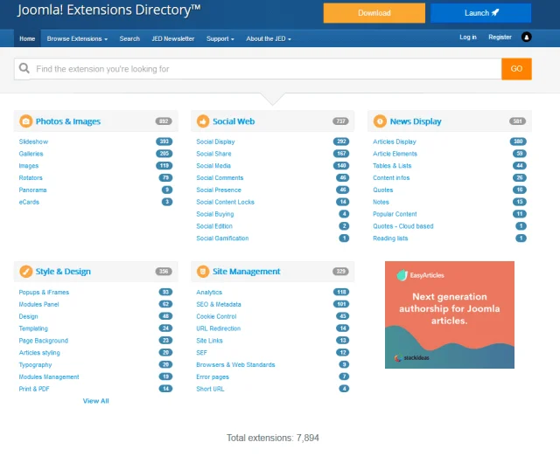Open the Support dropdown menu
The image size is (560, 456).
[220, 38]
